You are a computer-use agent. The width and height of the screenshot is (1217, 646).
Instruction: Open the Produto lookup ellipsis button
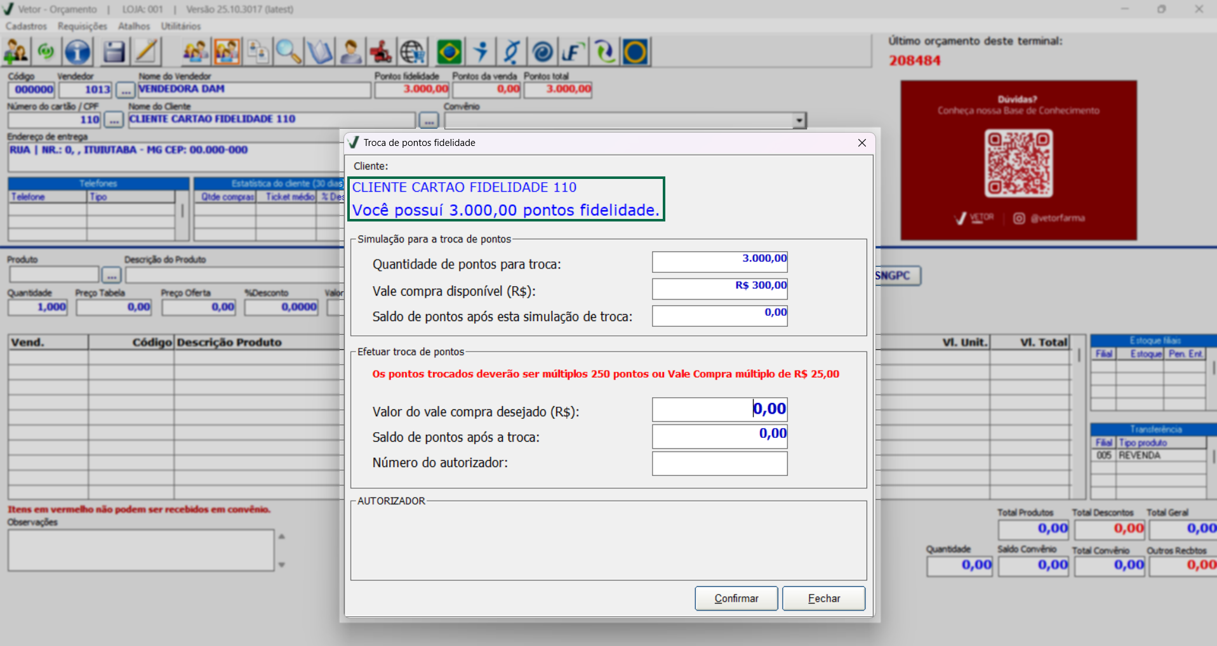[x=111, y=275]
